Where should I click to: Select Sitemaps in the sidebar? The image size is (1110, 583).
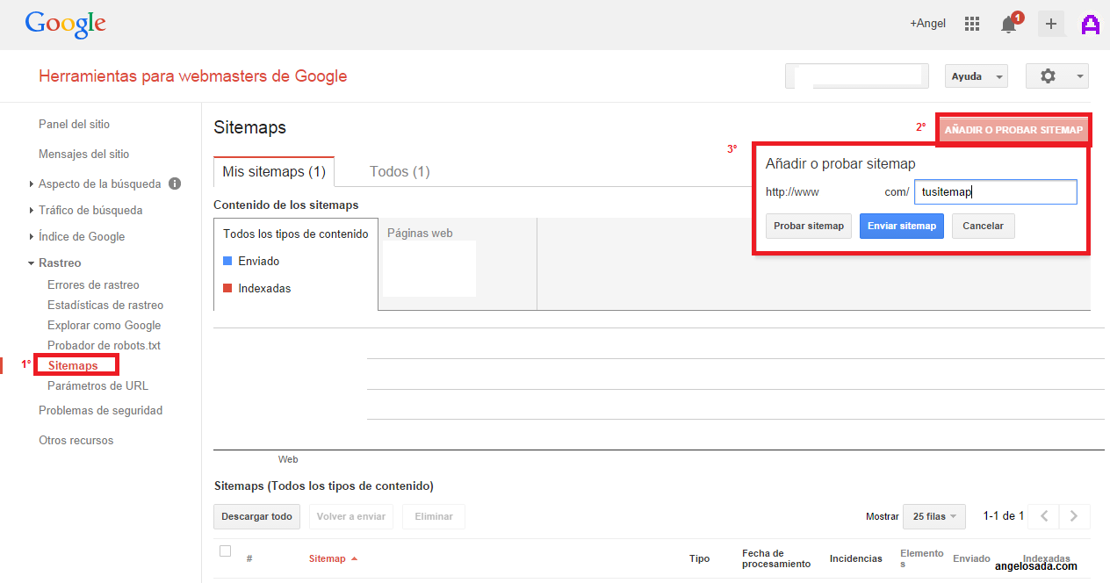(x=73, y=365)
